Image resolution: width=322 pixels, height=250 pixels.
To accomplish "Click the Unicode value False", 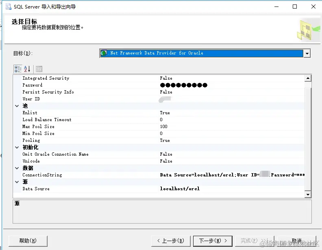I will 166,161.
